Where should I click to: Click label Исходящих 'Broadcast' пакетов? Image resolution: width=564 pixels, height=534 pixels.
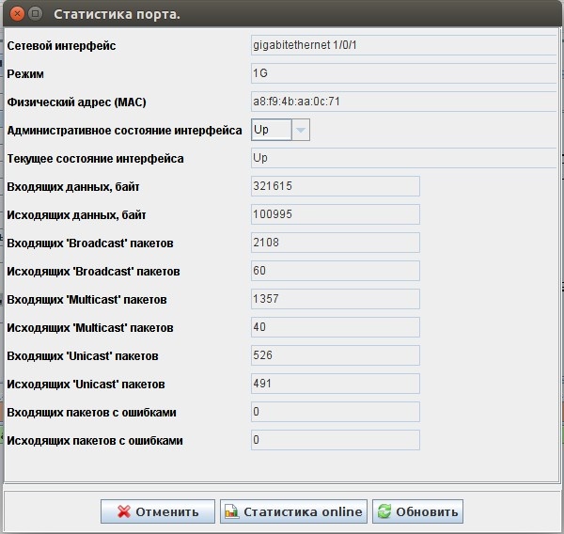click(93, 272)
